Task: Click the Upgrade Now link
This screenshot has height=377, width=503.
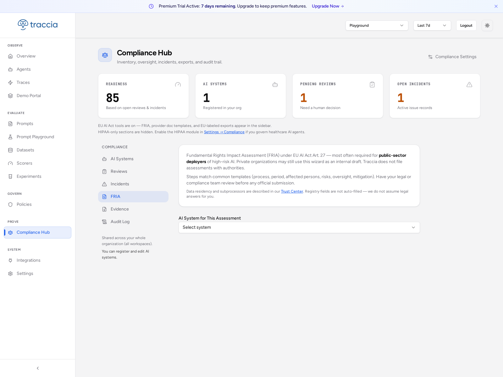Action: tap(328, 6)
